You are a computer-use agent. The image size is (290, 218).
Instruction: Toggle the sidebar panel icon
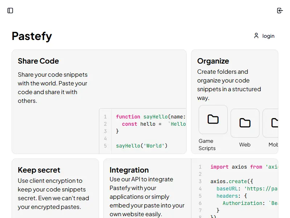10,11
